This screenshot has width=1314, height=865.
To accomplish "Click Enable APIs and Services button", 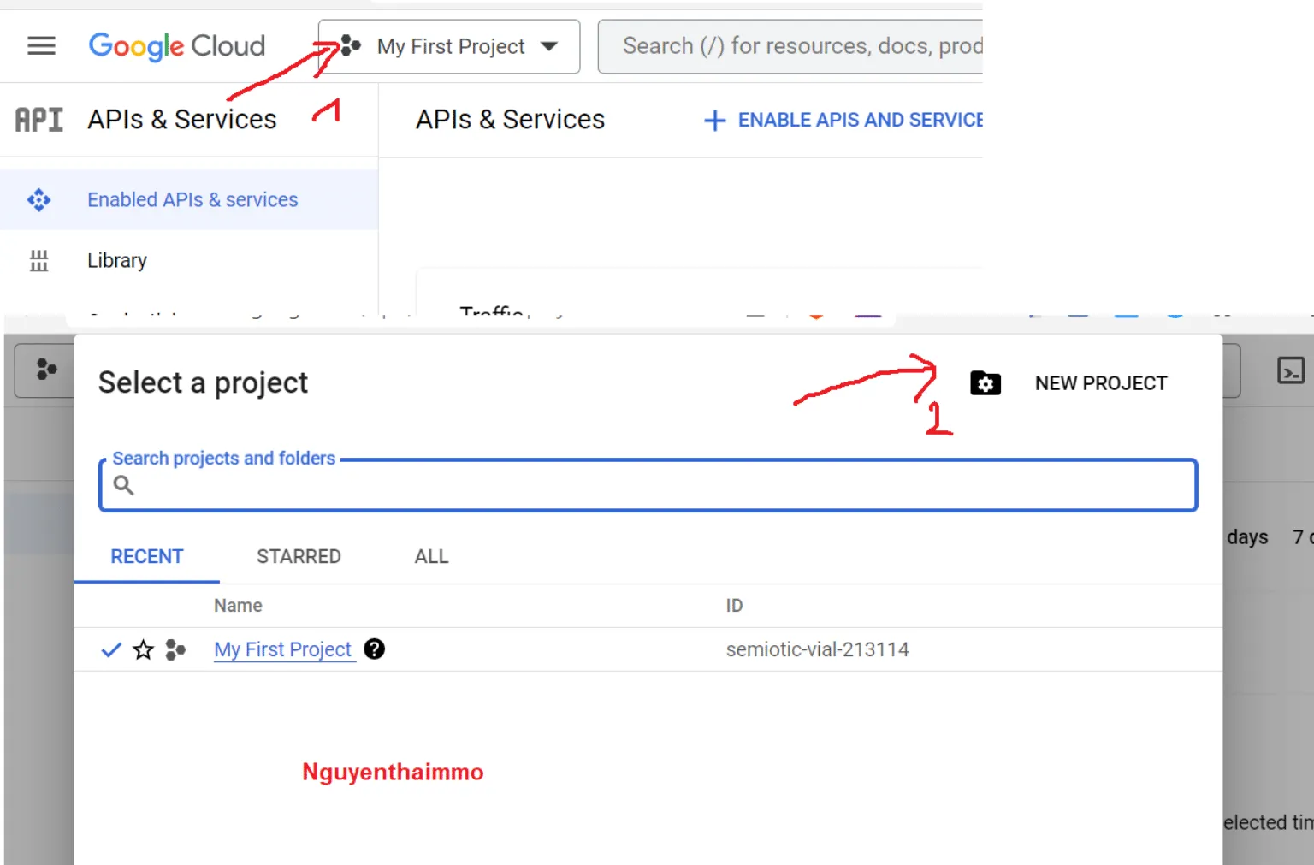I will coord(843,121).
